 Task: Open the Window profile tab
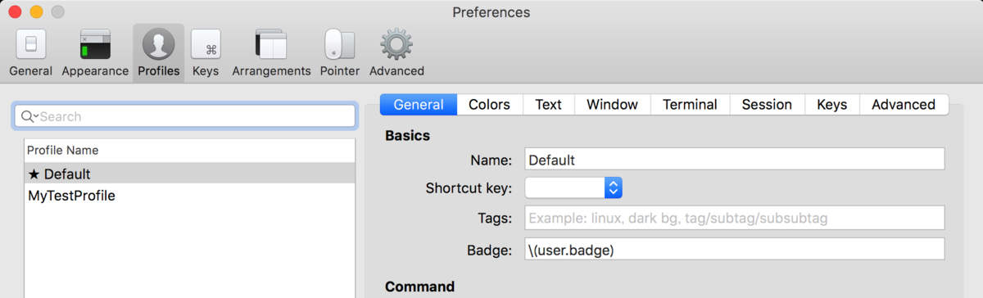pyautogui.click(x=612, y=105)
